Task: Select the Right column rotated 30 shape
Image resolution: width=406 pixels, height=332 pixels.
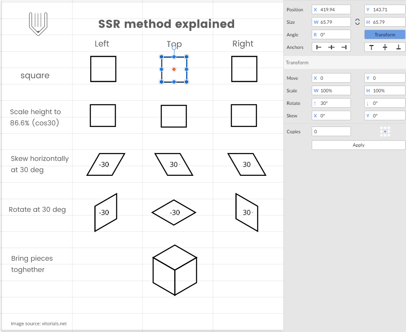Action: [x=247, y=212]
